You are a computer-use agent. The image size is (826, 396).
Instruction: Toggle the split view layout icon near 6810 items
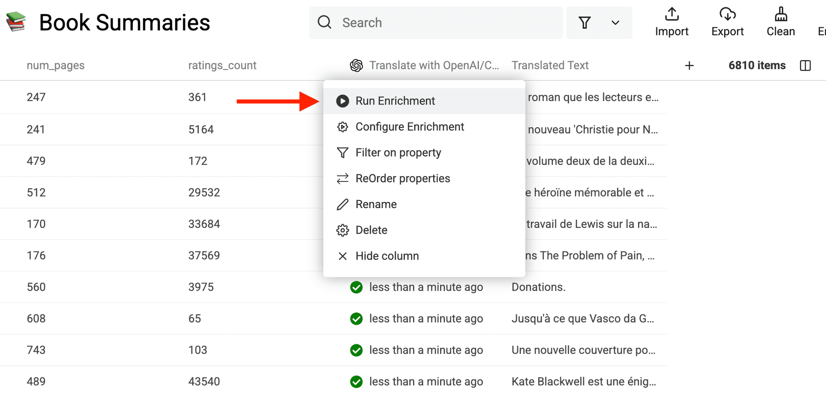click(805, 65)
